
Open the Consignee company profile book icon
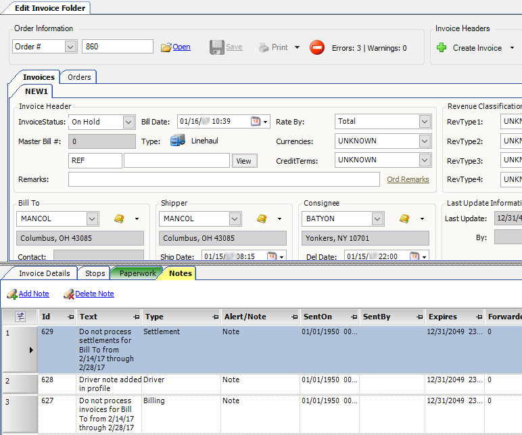[x=404, y=219]
